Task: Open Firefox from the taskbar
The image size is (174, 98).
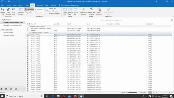Action: point(75,96)
